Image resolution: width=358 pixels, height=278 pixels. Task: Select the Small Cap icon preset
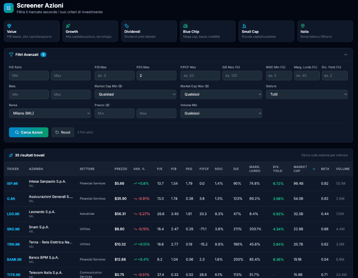pos(244,26)
